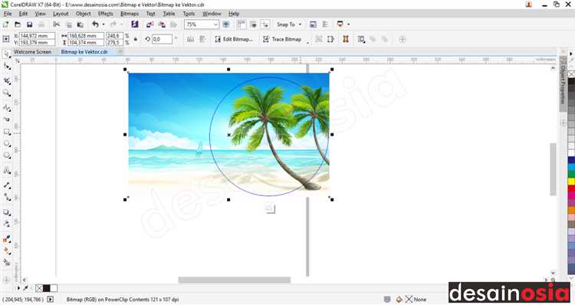Screen dimensions: 575x305
Task: Select the Rectangle tool in the toolbox
Action: [x=7, y=132]
